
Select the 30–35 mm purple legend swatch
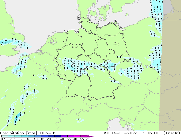click(x=64, y=136)
